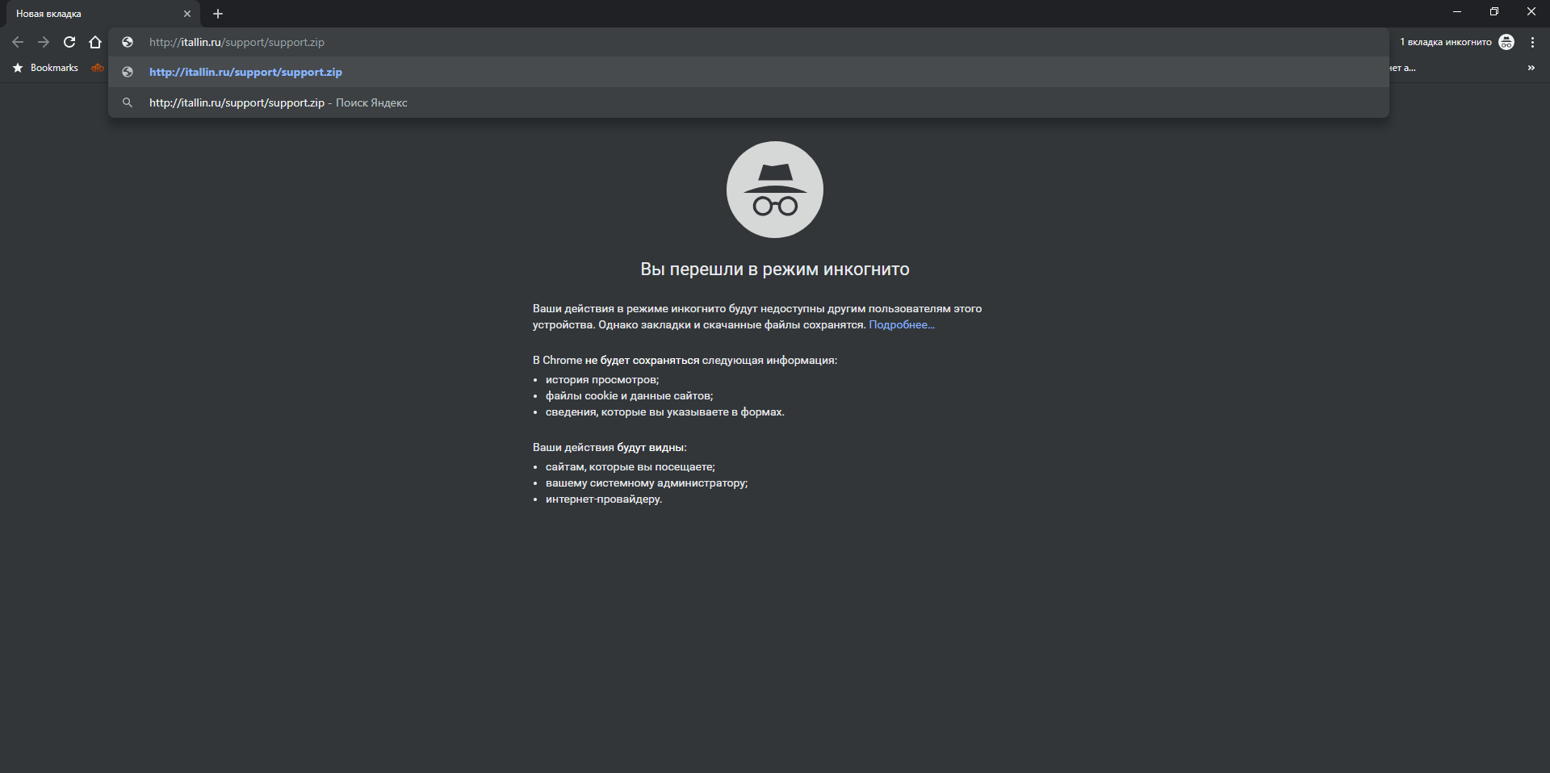
Task: Reload the current page
Action: 69,42
